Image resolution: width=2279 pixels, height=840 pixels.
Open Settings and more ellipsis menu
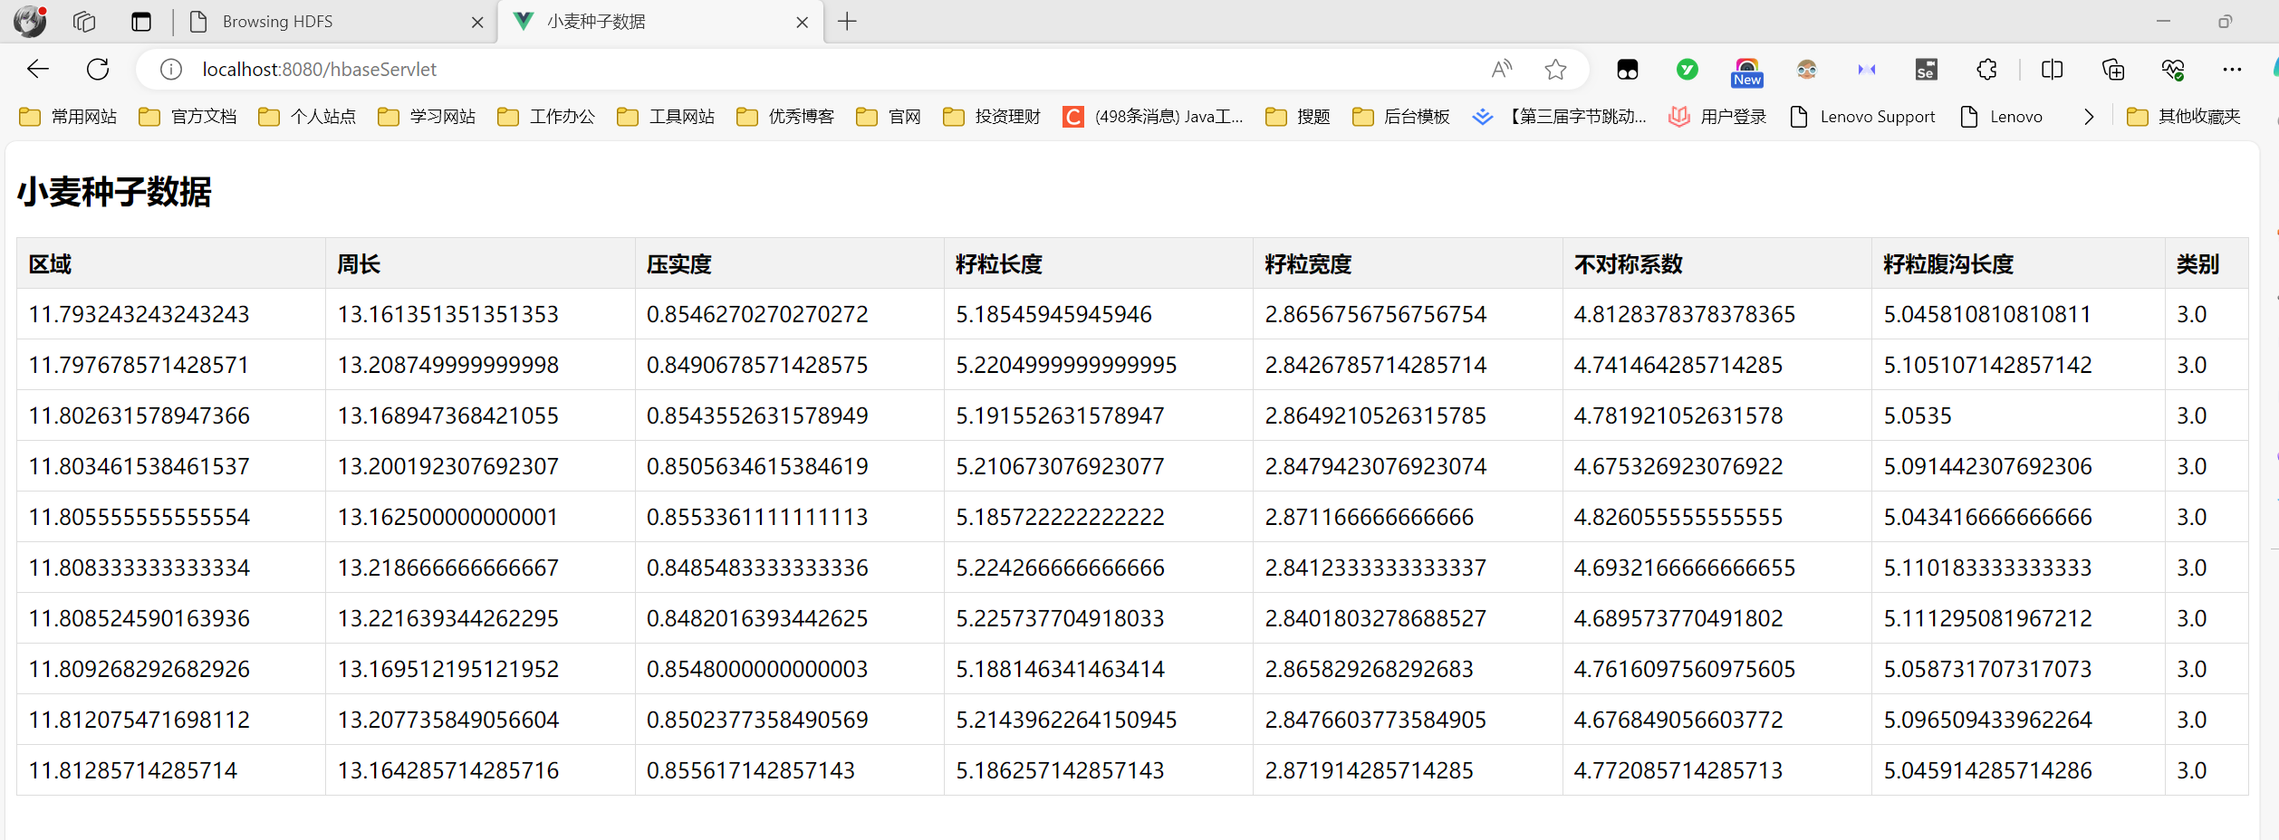pos(2232,69)
